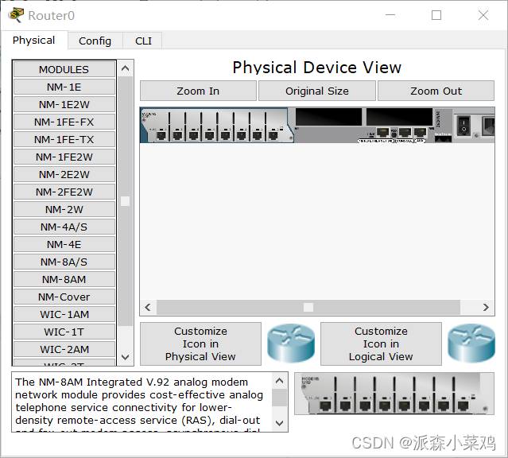Click the NM-8AM module preview image

[x=394, y=394]
